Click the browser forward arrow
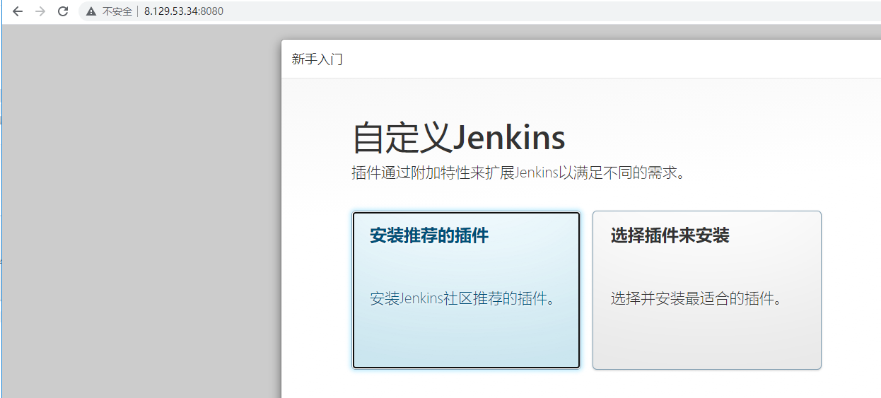The width and height of the screenshot is (881, 398). 40,11
